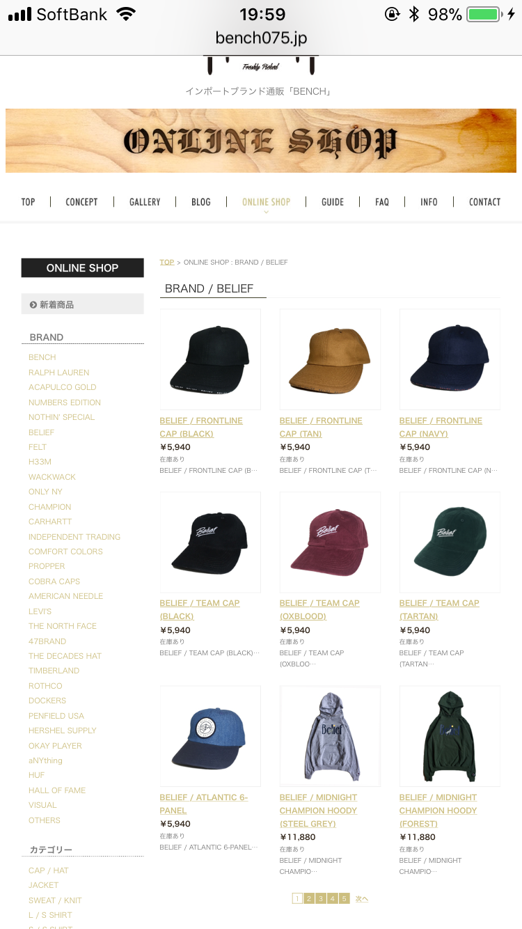Open the black Frontline cap image
Viewport: 522px width, 929px height.
tap(210, 359)
